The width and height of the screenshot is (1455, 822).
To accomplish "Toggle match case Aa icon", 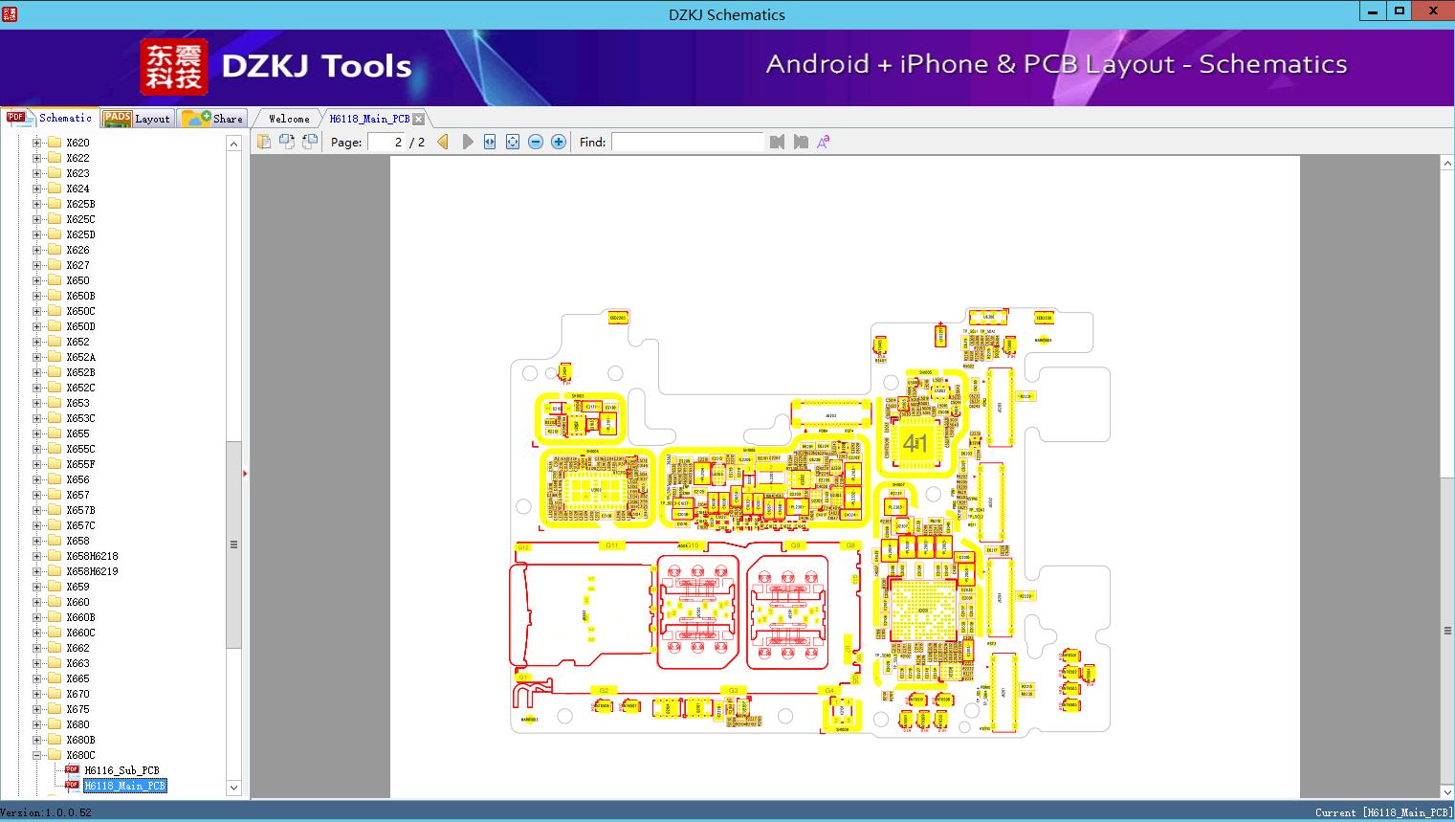I will click(x=824, y=142).
